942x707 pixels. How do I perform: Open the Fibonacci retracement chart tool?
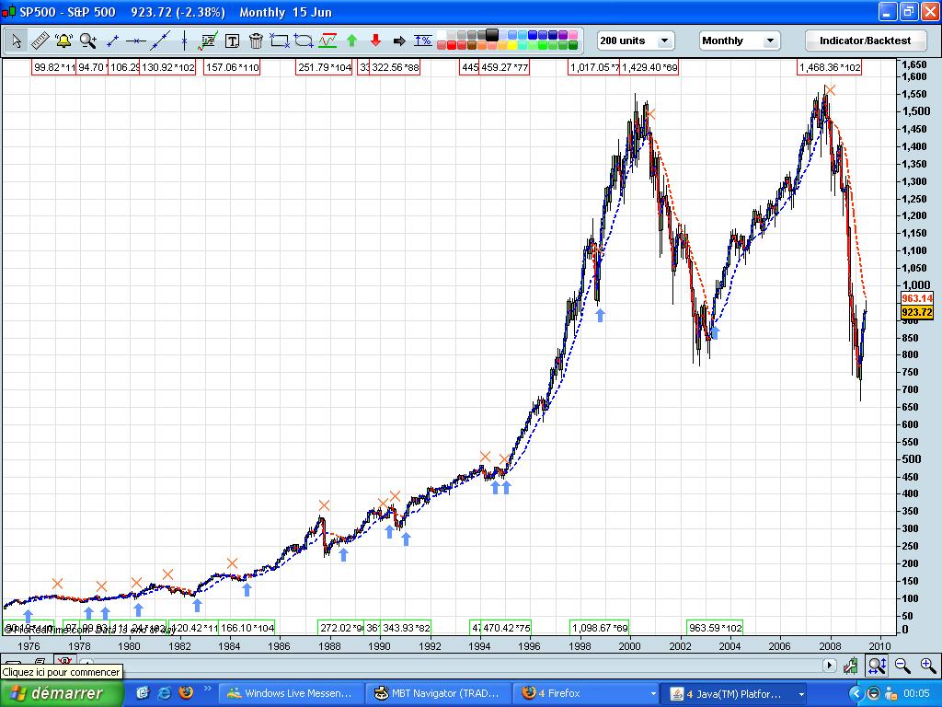tap(208, 41)
